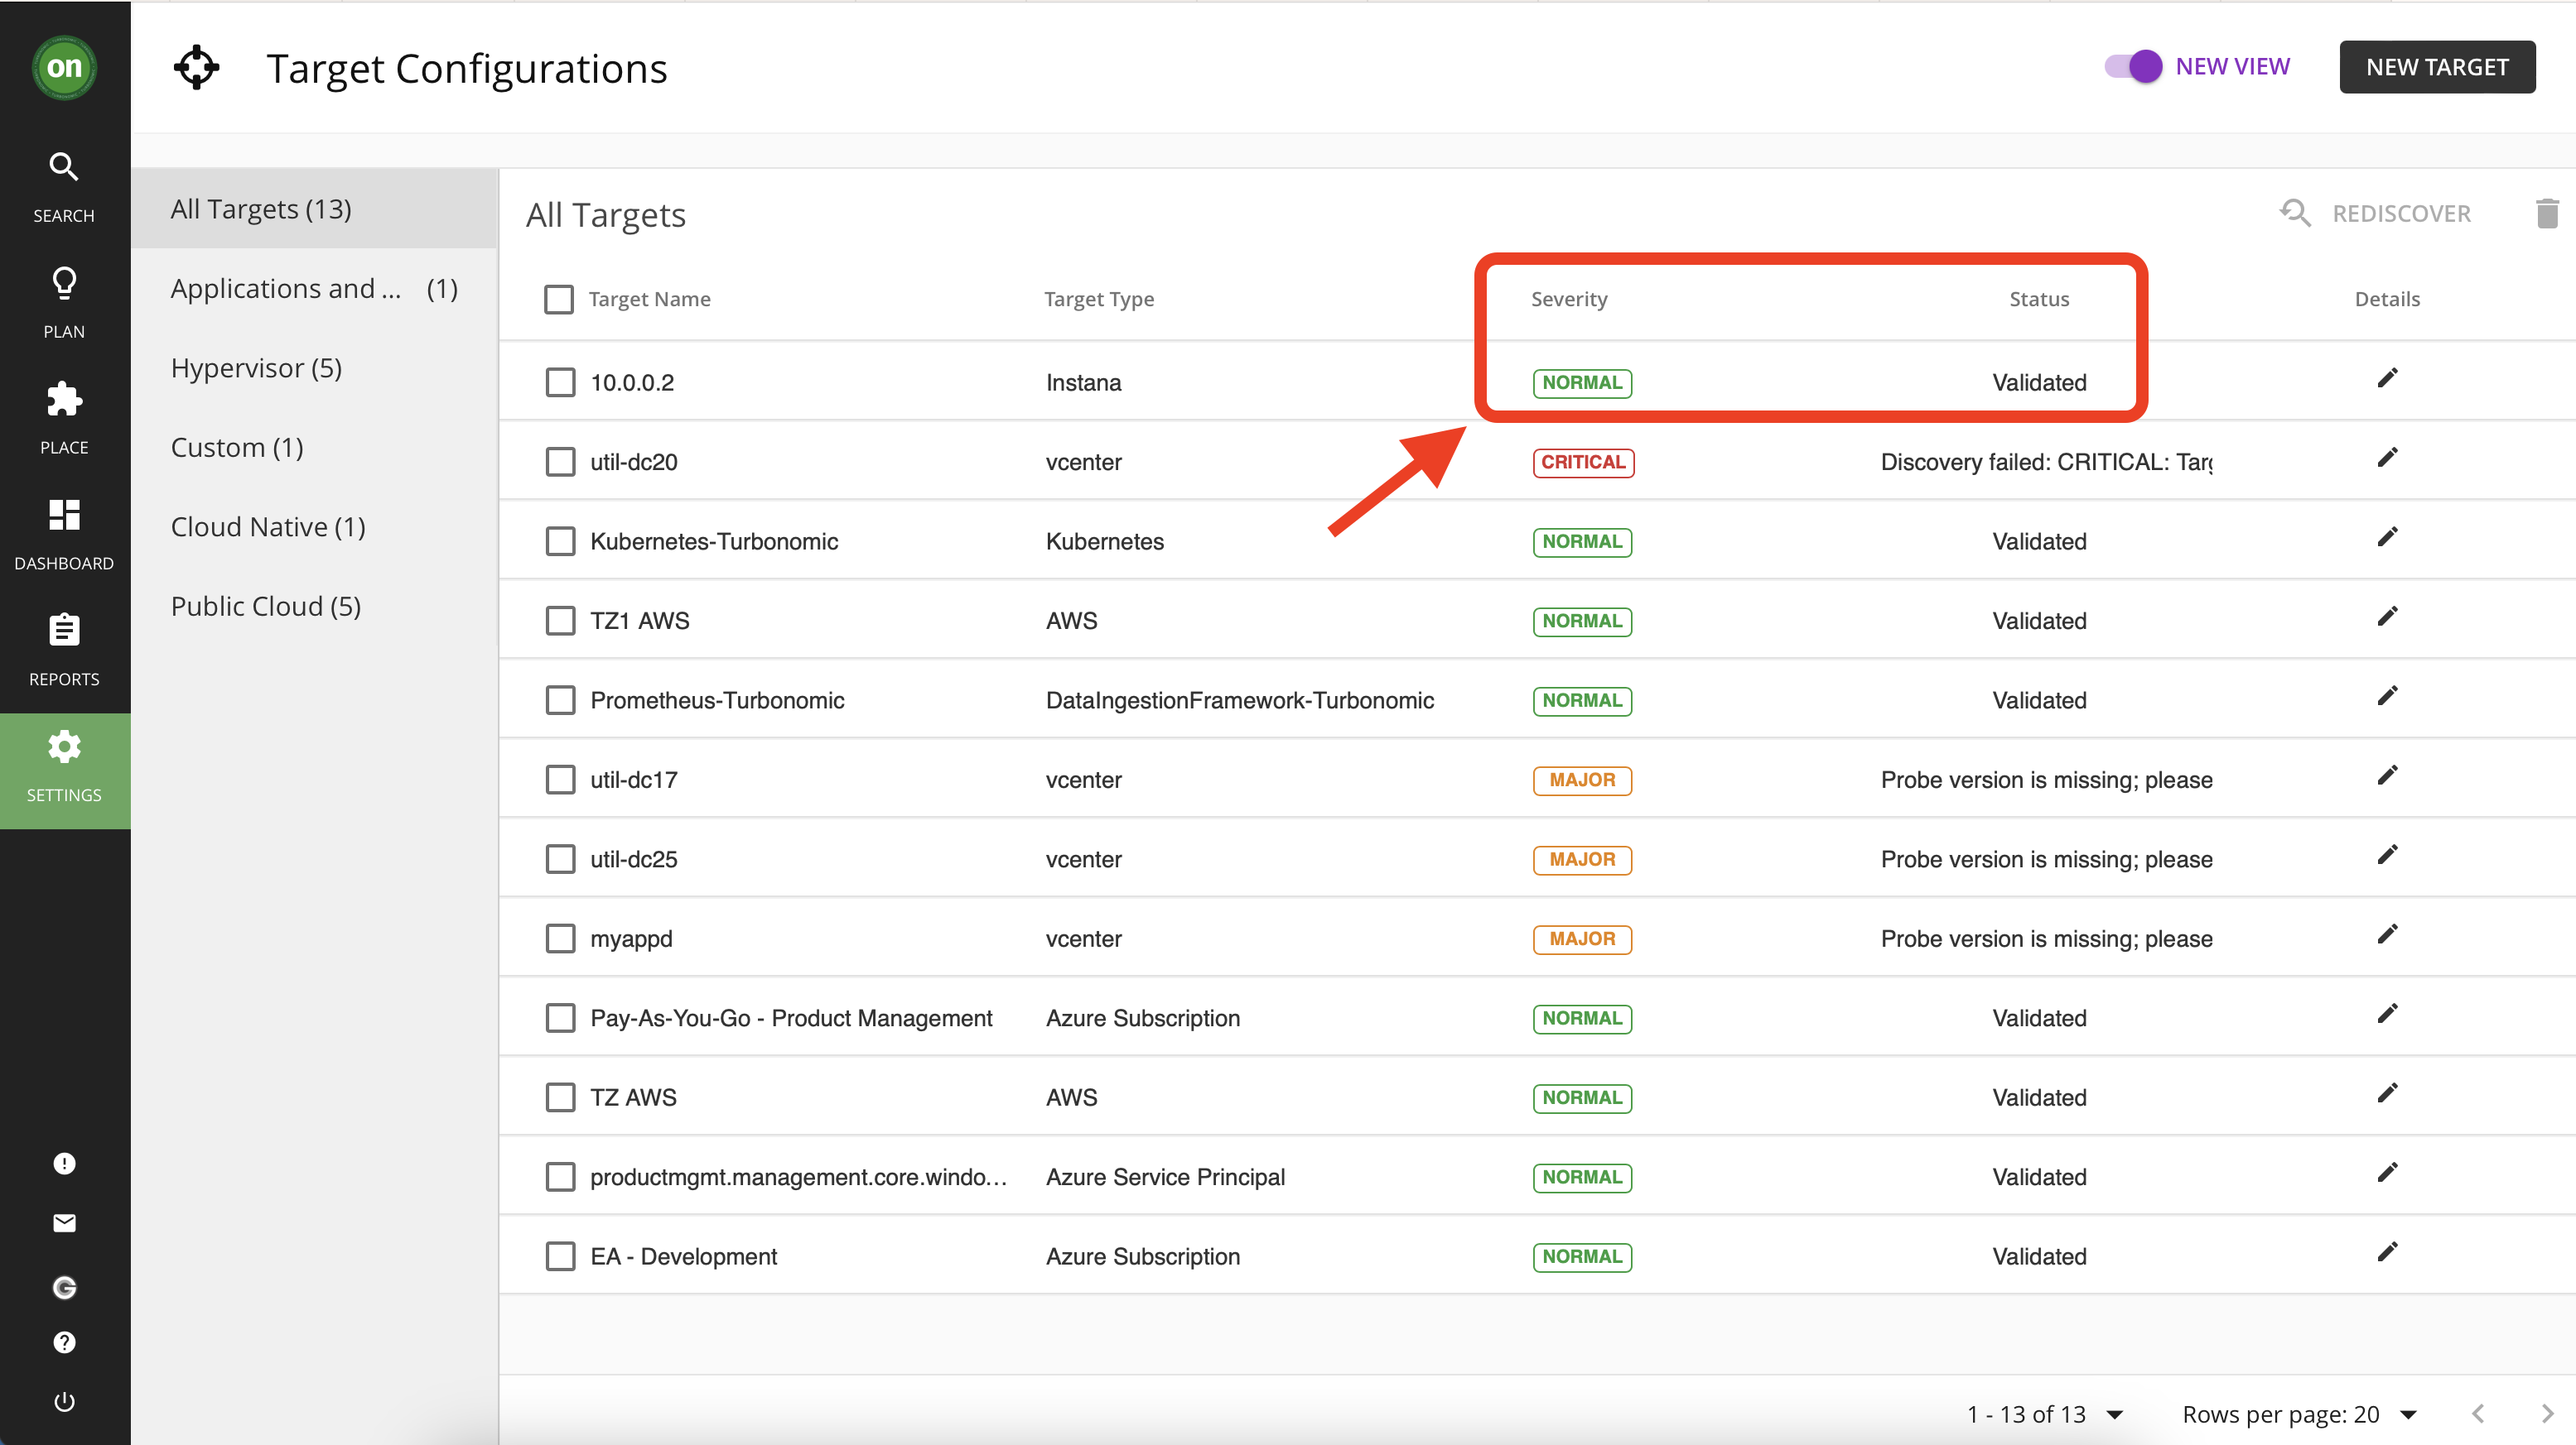Select the Kubernetes-Turbonomic row checkbox
The width and height of the screenshot is (2576, 1445).
560,541
